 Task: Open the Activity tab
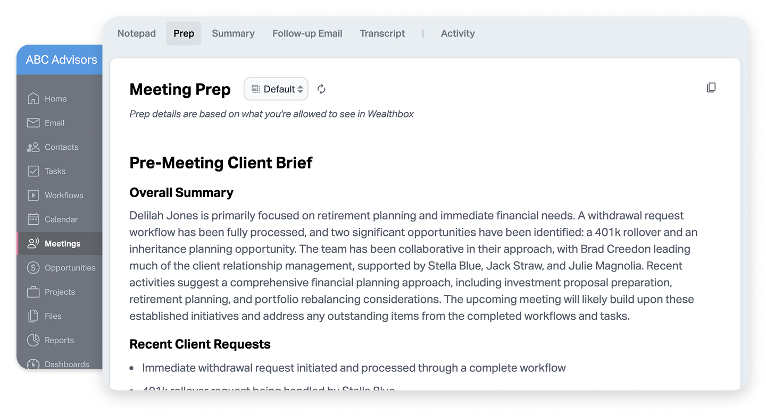(x=457, y=33)
